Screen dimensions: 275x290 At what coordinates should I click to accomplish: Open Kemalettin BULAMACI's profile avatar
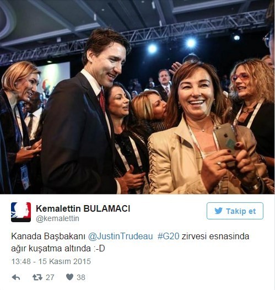click(21, 212)
